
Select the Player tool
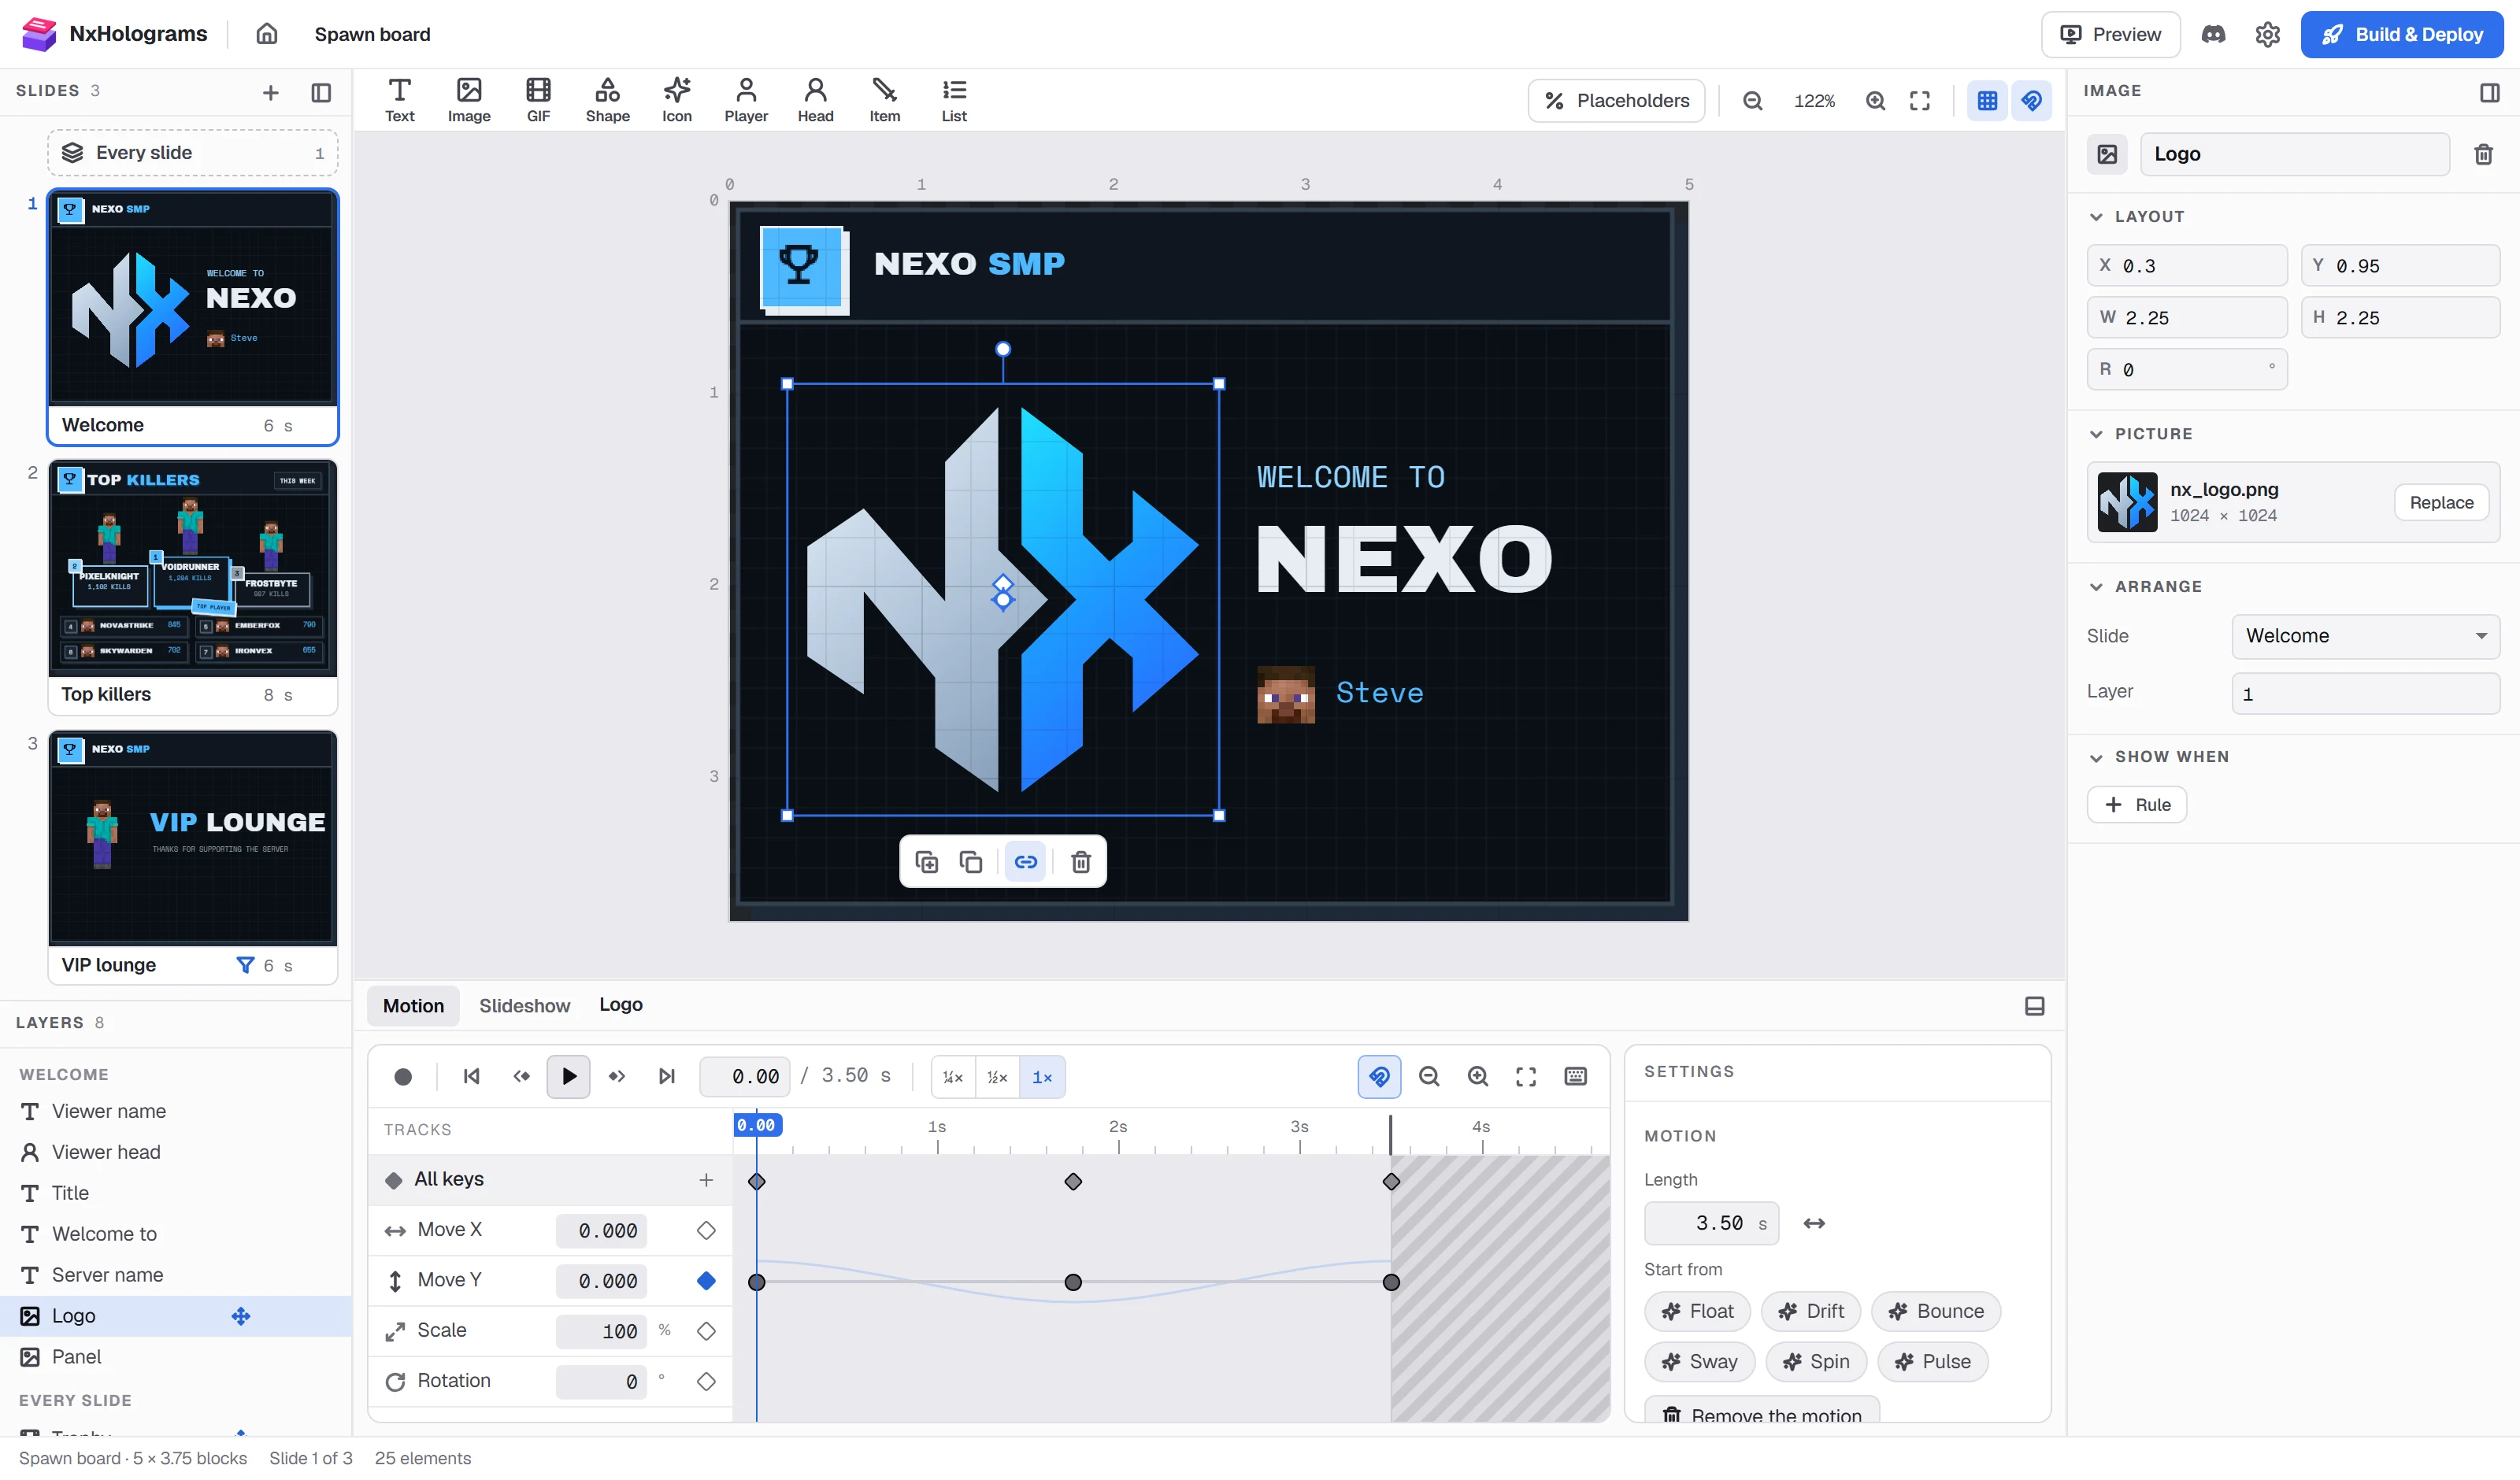(x=746, y=100)
